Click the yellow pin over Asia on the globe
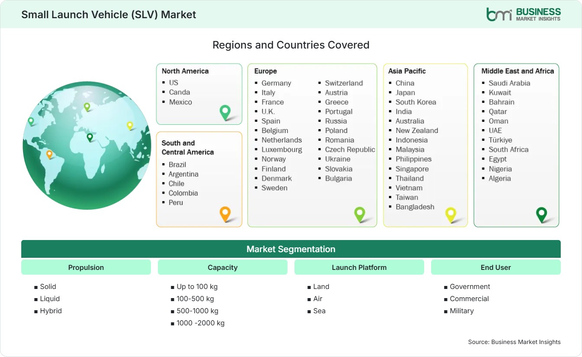This screenshot has height=357, width=582. (x=130, y=126)
